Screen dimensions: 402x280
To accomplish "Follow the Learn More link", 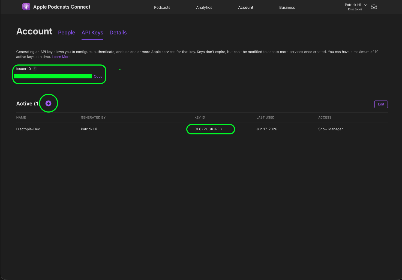I will coord(61,57).
